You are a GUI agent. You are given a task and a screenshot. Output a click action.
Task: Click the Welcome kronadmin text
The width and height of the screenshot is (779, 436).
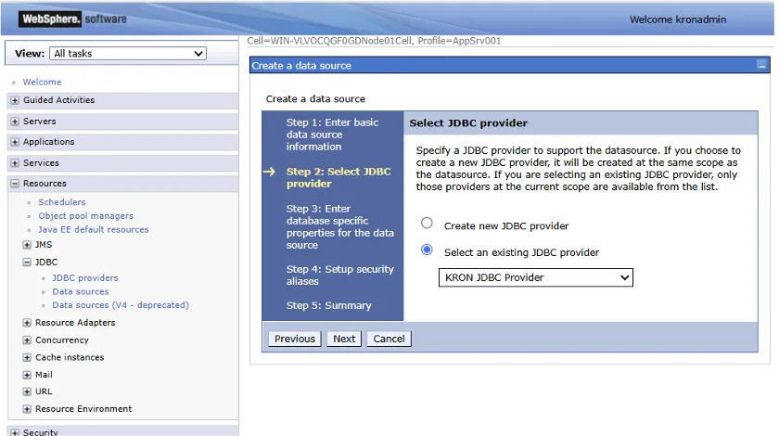[x=678, y=19]
